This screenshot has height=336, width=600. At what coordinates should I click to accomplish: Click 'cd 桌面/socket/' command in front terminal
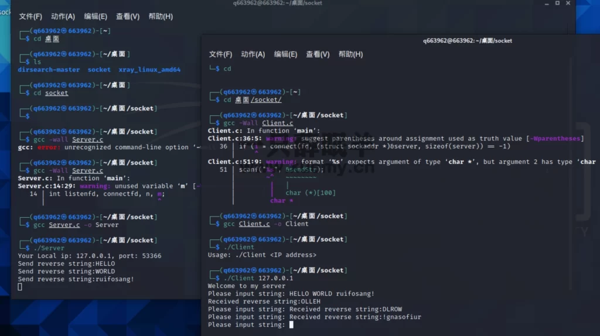coord(253,100)
